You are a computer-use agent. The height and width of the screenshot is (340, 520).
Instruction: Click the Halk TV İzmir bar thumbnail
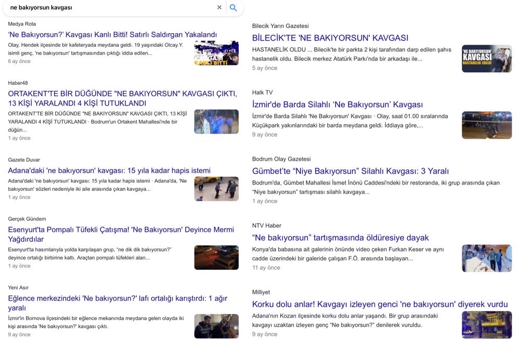tap(487, 125)
